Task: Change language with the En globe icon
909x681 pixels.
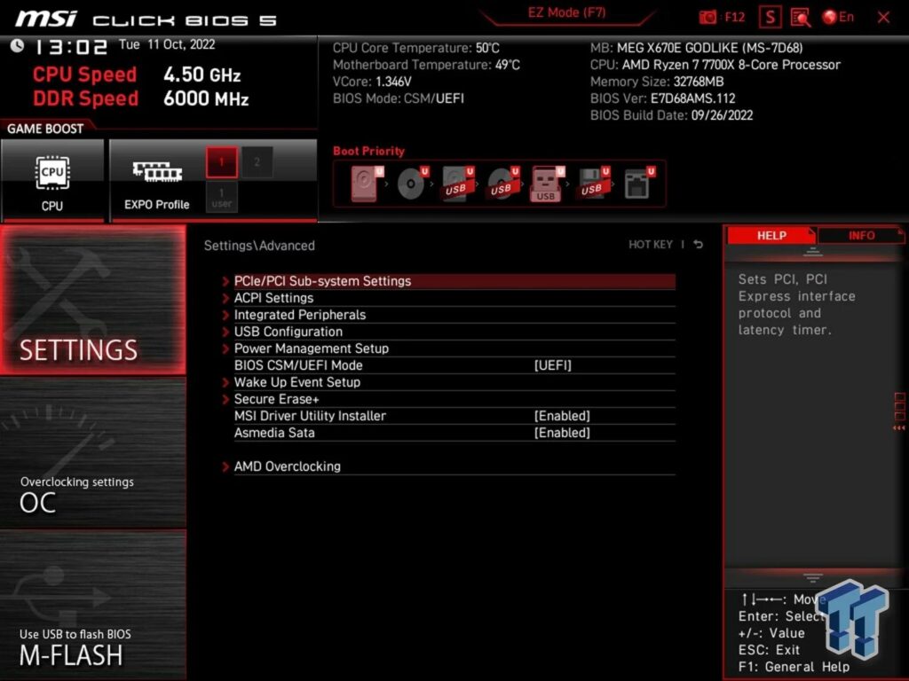Action: tap(838, 18)
